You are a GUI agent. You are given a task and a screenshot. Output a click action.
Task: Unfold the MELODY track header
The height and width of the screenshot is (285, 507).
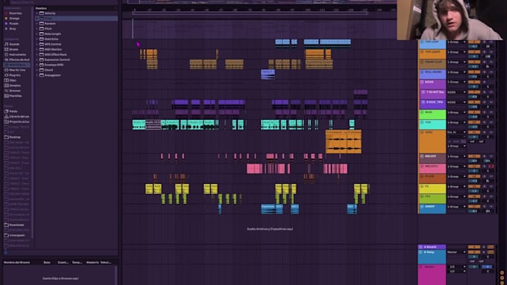(x=422, y=156)
